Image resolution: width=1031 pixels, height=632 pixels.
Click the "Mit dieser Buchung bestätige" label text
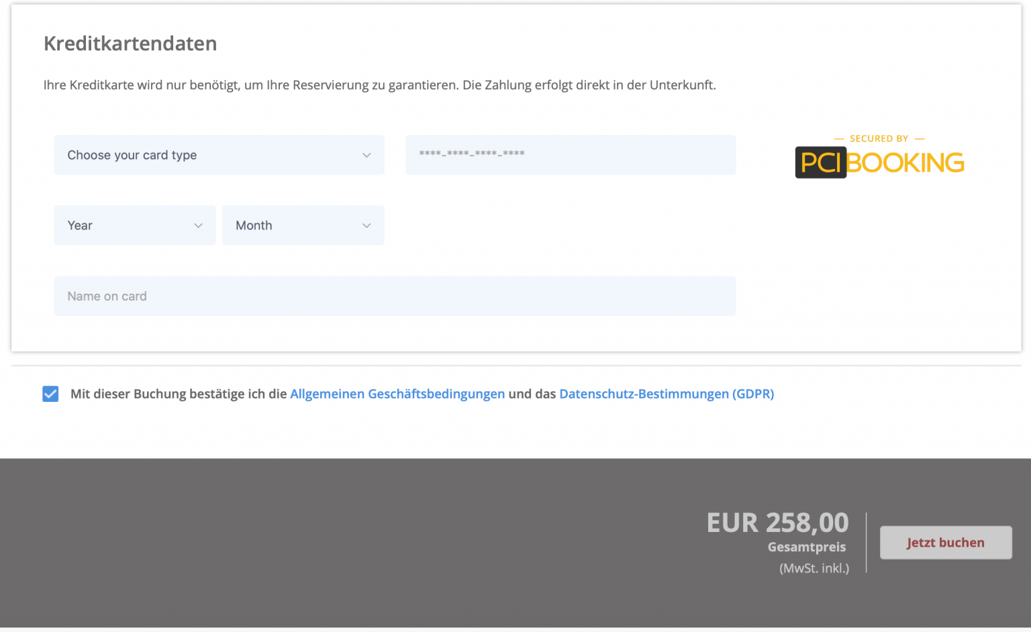[179, 394]
